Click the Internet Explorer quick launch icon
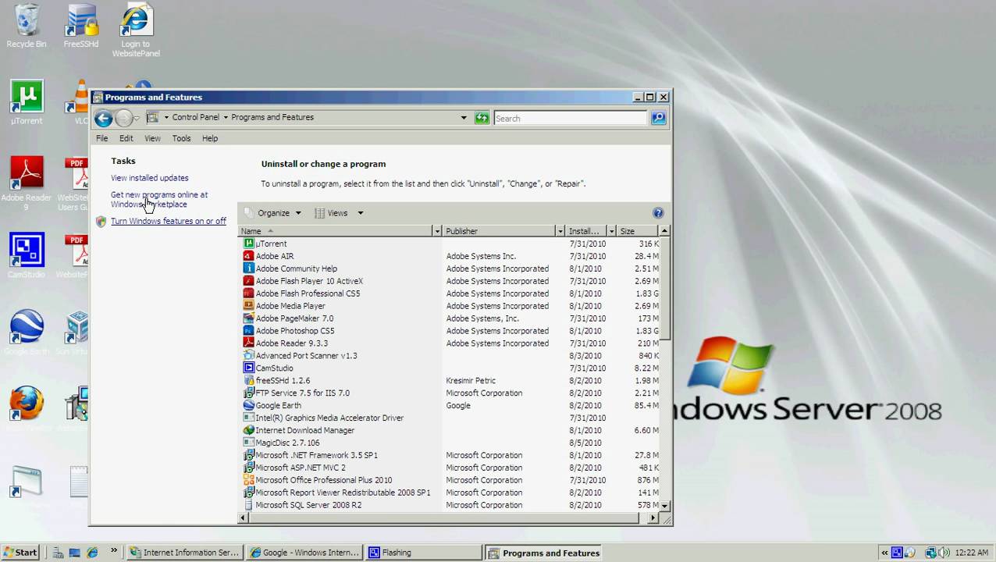This screenshot has width=996, height=562. pyautogui.click(x=92, y=553)
